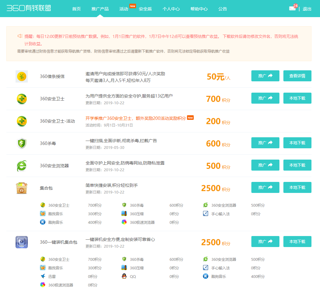Screen dimensions: 320x288
Task: Click the reminder speaker icon in notice
Action: (x=20, y=36)
